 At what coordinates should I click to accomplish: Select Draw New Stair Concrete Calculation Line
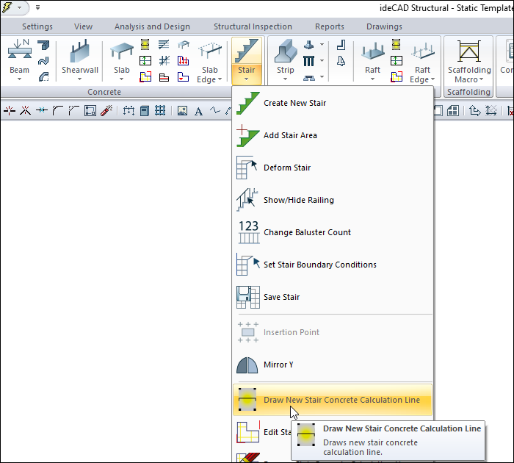click(333, 400)
